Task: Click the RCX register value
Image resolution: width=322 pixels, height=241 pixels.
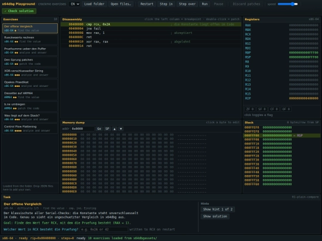Action: click(x=304, y=35)
